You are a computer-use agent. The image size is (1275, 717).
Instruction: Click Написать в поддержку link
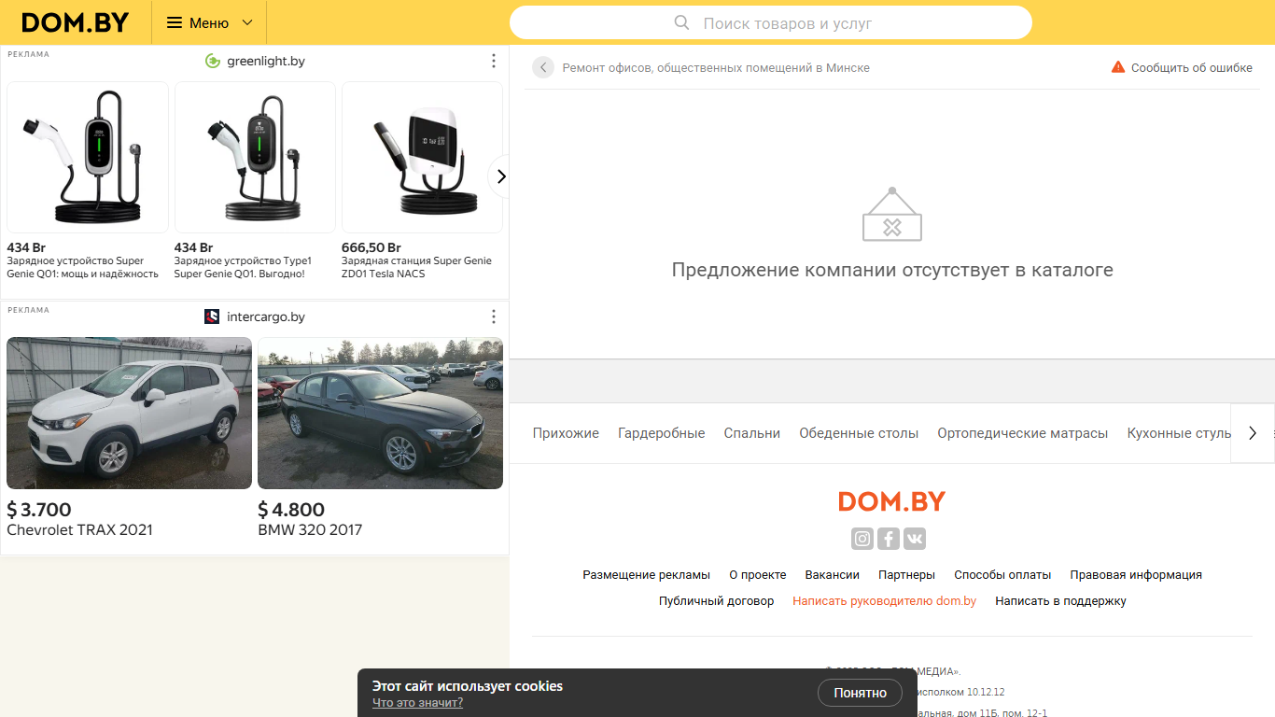point(1061,601)
